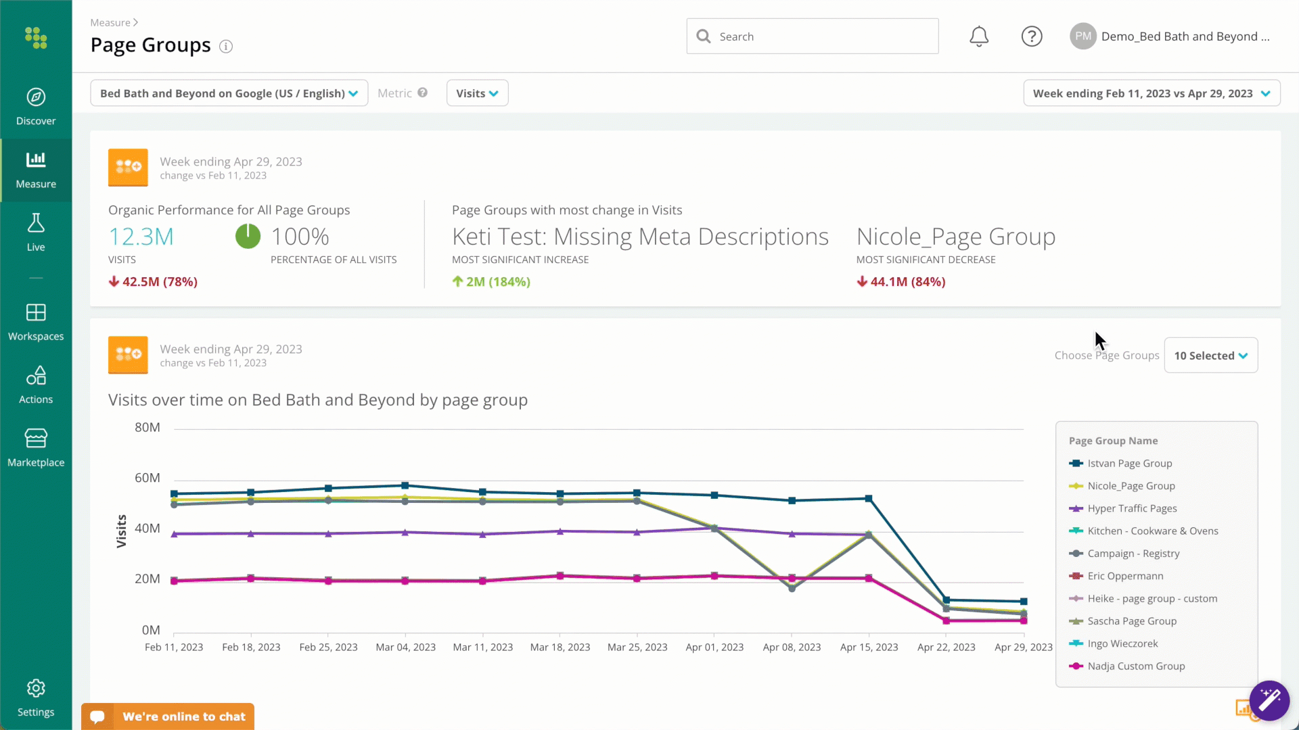Go to Workspaces in the sidebar
This screenshot has width=1299, height=730.
click(36, 322)
